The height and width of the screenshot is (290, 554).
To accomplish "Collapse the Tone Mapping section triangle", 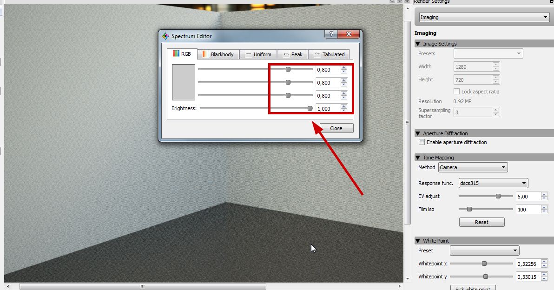I will pyautogui.click(x=418, y=158).
